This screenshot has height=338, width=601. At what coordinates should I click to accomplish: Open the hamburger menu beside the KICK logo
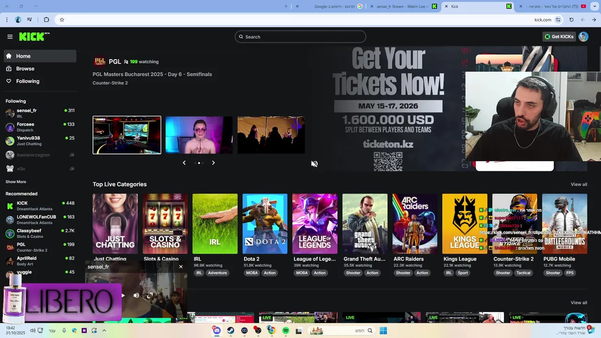pyautogui.click(x=10, y=37)
